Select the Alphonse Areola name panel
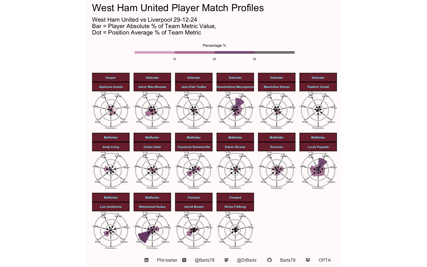The height and width of the screenshot is (267, 427). pyautogui.click(x=111, y=87)
